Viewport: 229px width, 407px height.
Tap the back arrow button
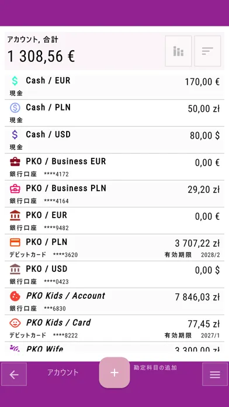pyautogui.click(x=14, y=374)
